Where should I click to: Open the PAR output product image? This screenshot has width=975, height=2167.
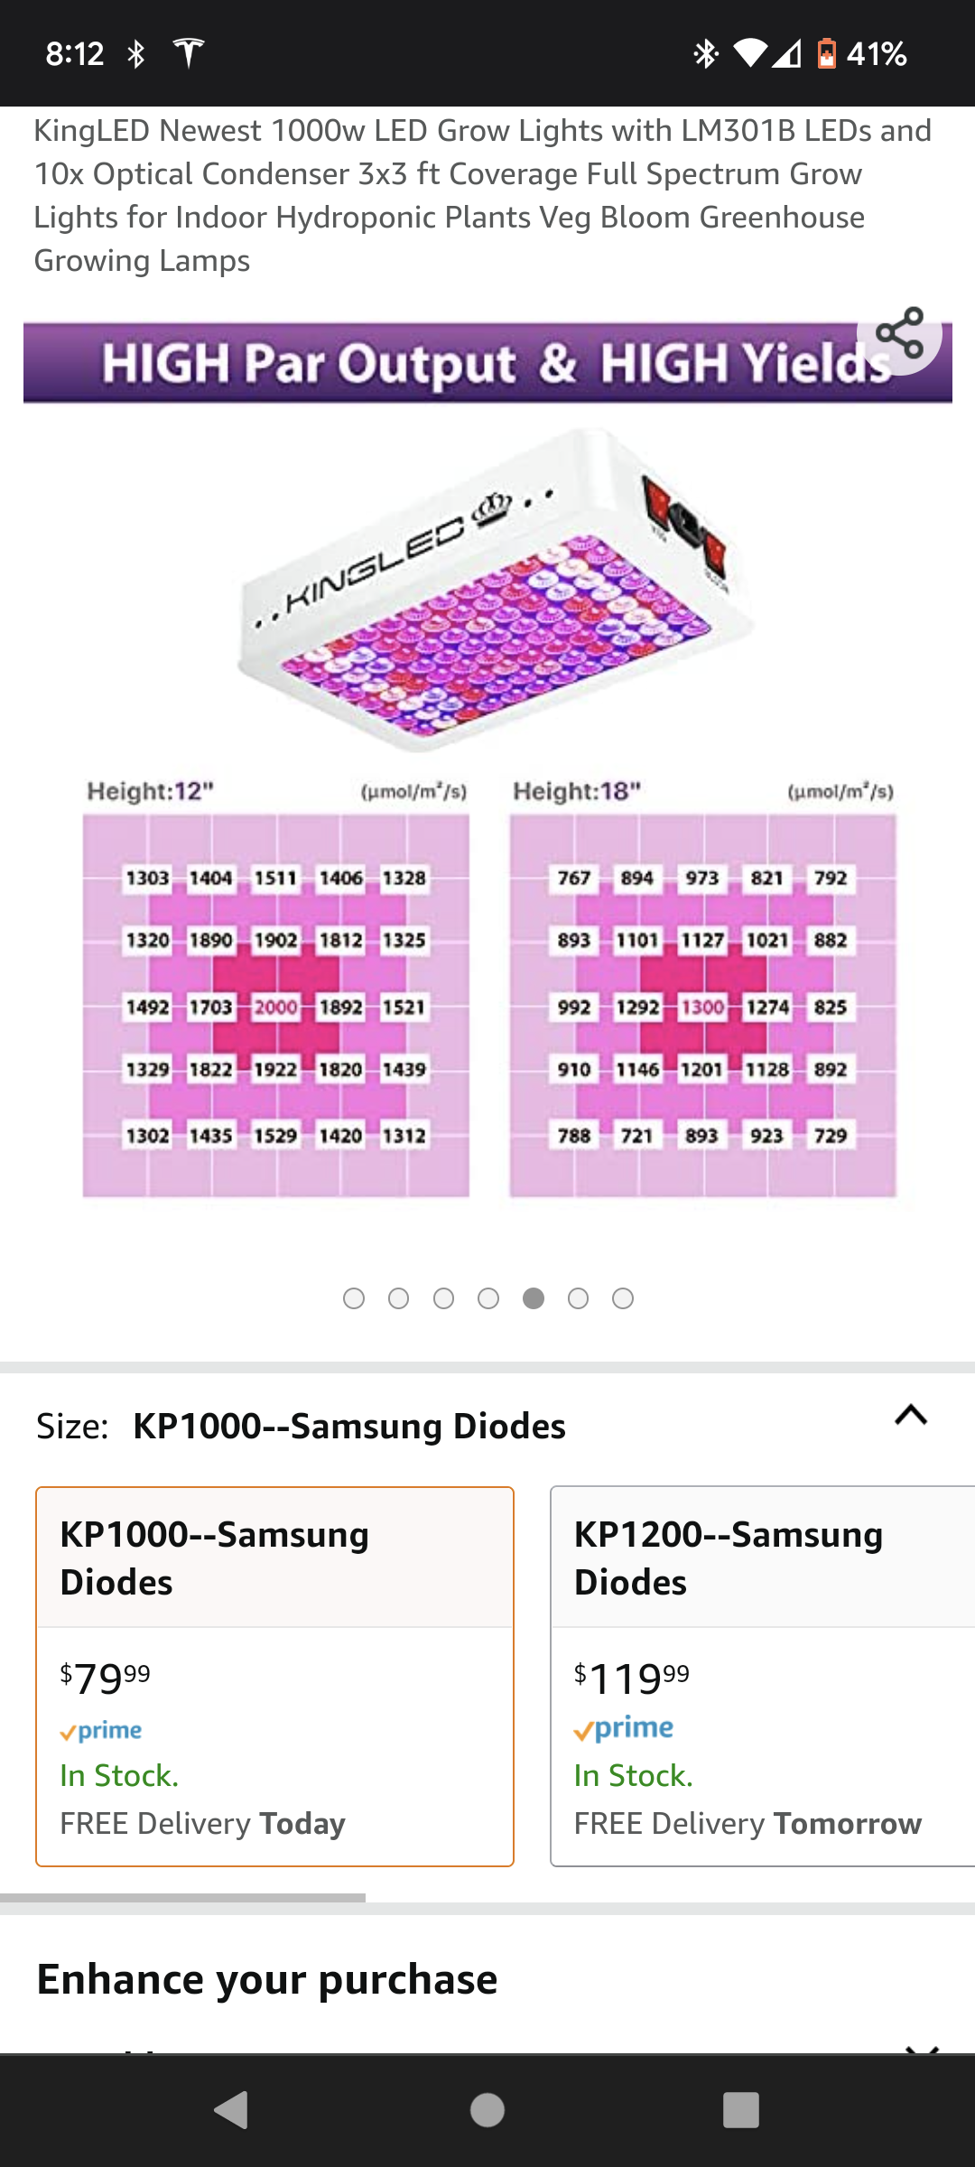click(487, 767)
